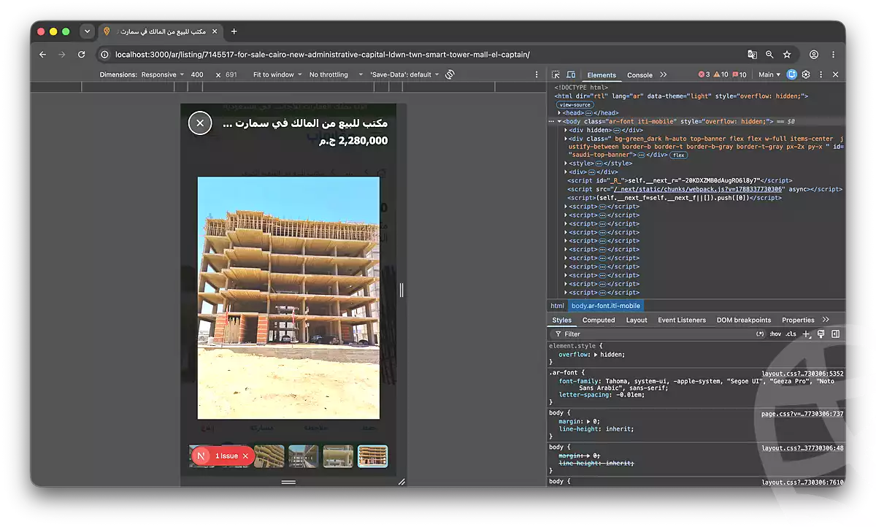Switch to the Layout tab

point(637,320)
